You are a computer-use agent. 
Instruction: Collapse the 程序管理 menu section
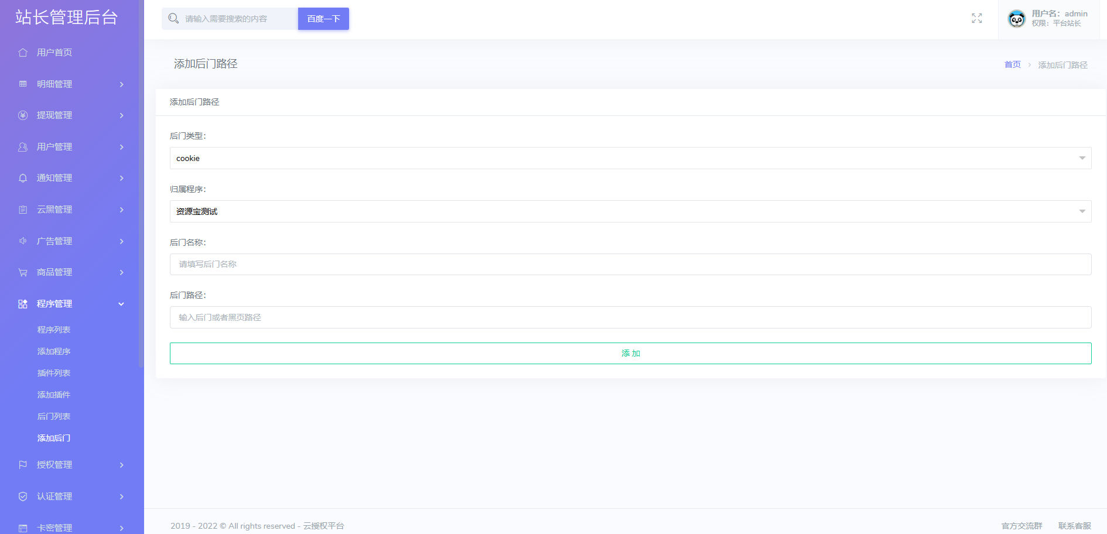[71, 304]
